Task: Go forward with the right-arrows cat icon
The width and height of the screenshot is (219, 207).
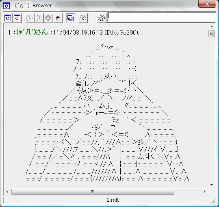Action: tap(39, 18)
